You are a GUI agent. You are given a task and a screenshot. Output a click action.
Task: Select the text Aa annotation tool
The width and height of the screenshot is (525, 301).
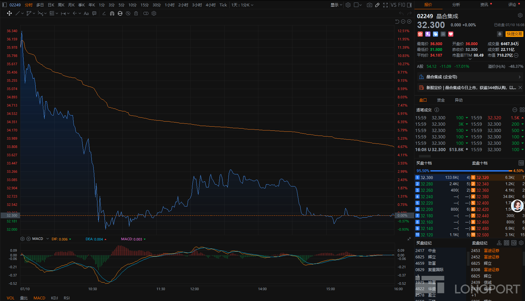tap(86, 13)
